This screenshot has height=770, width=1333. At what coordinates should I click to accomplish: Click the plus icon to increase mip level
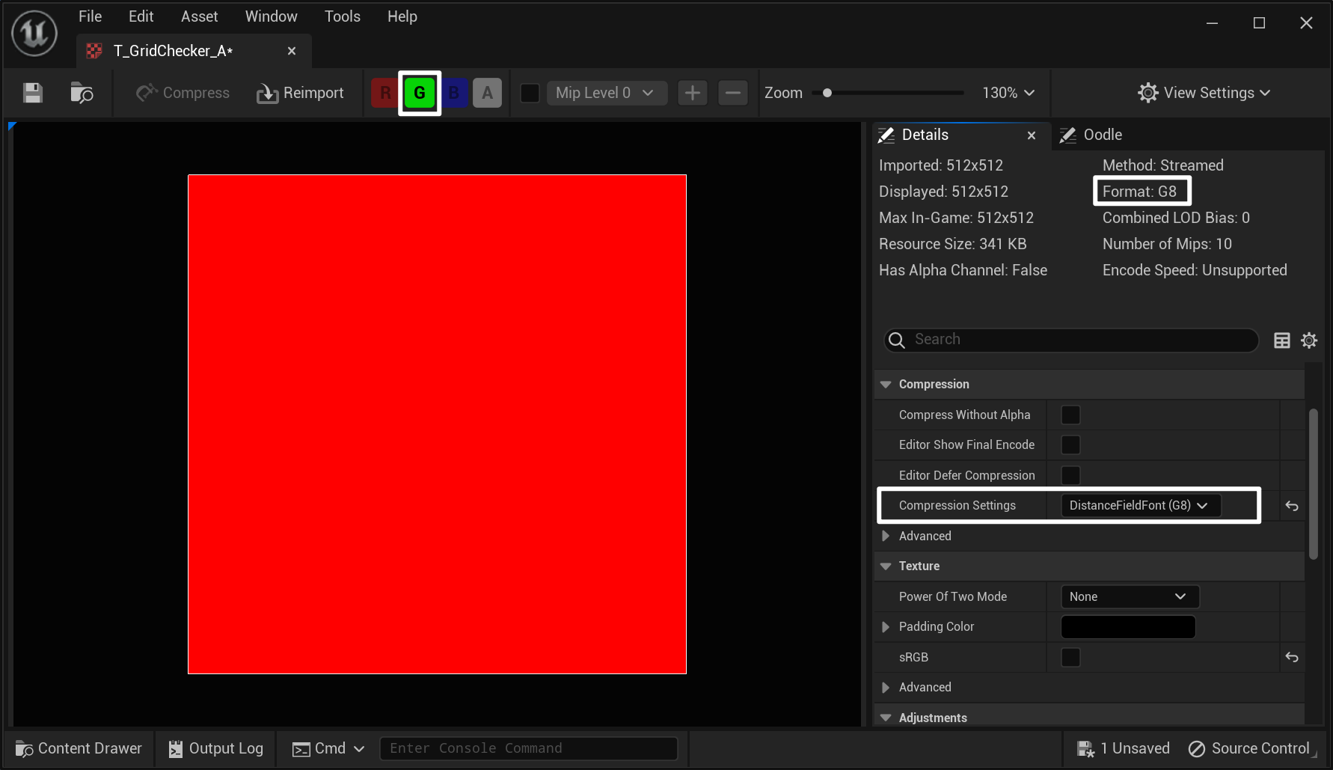[x=692, y=93]
